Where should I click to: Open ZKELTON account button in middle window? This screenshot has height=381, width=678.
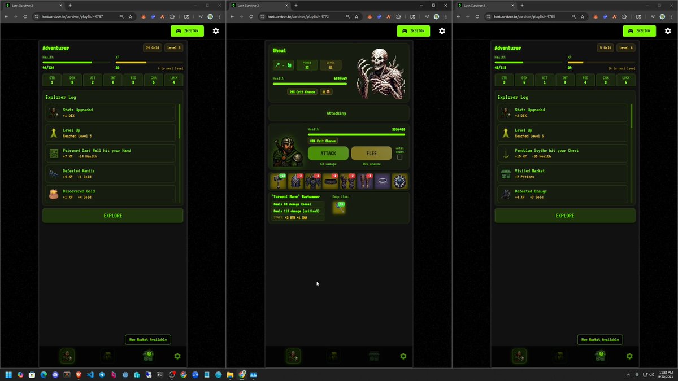[413, 31]
